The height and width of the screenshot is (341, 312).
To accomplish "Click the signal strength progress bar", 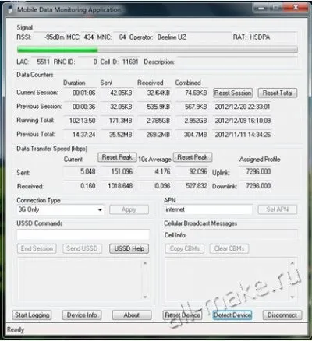I will click(158, 49).
